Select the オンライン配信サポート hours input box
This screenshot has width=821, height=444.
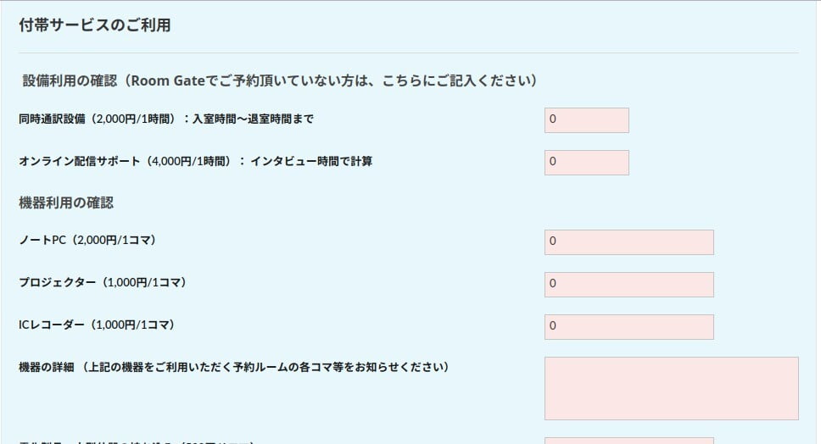coord(586,163)
